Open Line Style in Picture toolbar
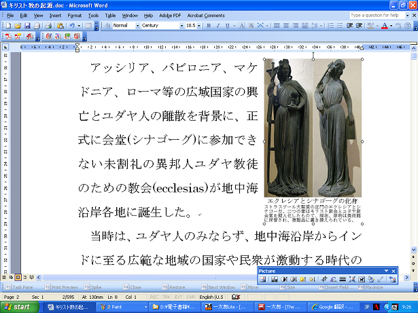Screen dimensions: 418x313 click(343, 279)
